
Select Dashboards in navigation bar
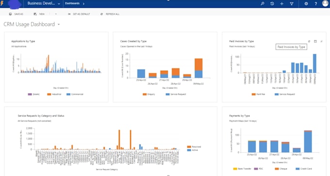tap(72, 3)
